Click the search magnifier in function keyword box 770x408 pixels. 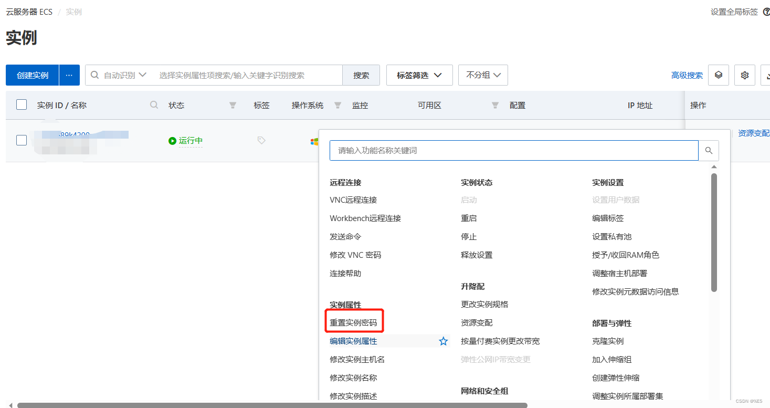(x=709, y=150)
